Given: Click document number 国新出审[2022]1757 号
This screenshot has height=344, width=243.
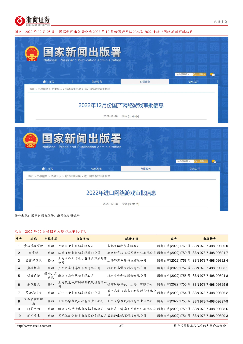Looking at the screenshot, I should [174, 268].
